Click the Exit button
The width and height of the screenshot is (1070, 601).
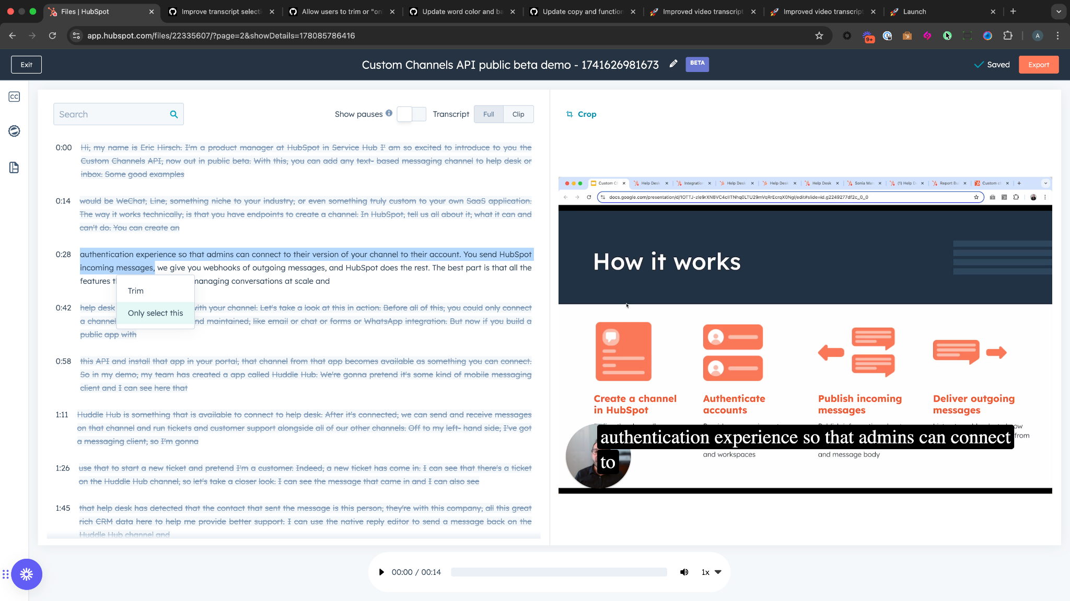click(x=27, y=65)
